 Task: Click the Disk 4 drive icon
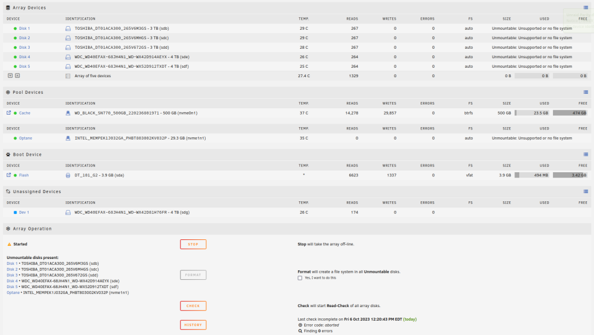[68, 57]
